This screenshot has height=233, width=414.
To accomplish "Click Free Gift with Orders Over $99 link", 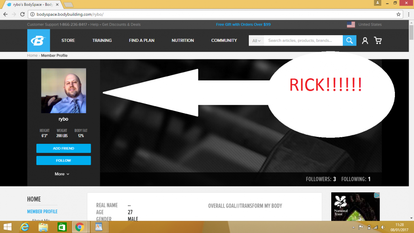I will (243, 24).
